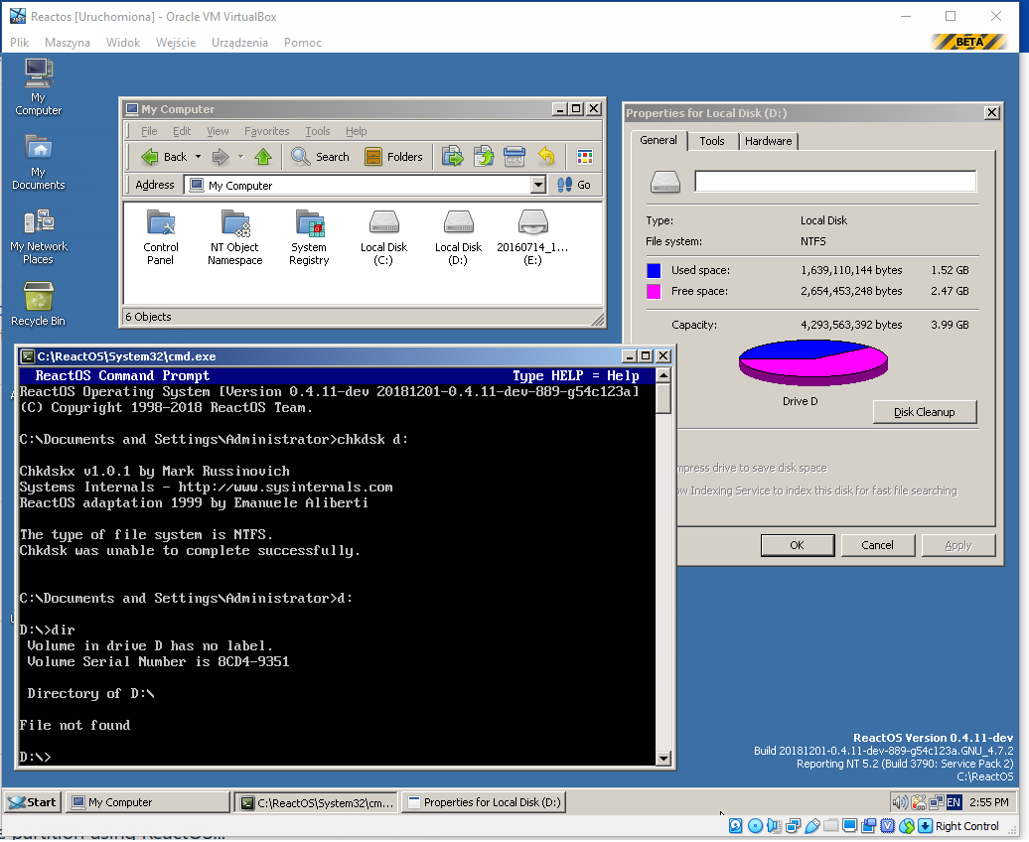
Task: Click the VirtualBox display status icon
Action: pos(850,826)
